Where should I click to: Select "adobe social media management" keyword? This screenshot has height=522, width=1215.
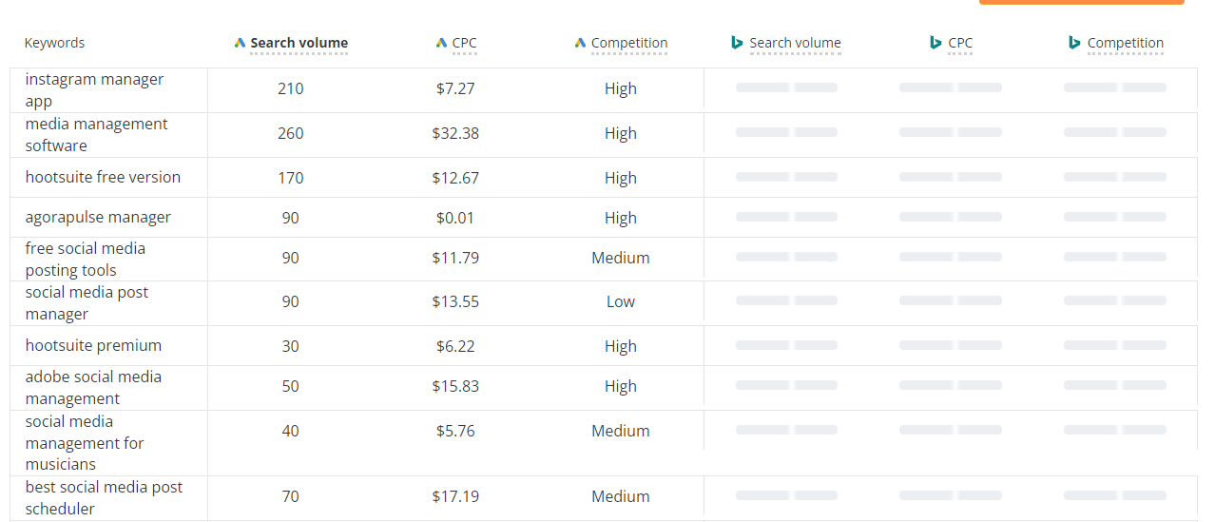coord(93,388)
